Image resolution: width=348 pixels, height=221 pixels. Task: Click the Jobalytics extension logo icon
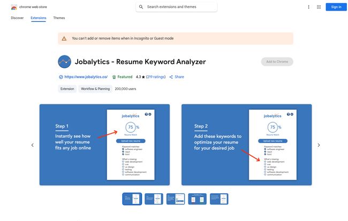tap(65, 62)
